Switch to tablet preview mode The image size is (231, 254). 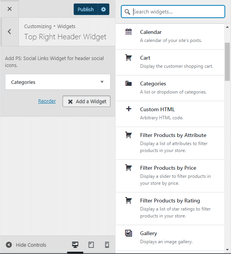[91, 245]
